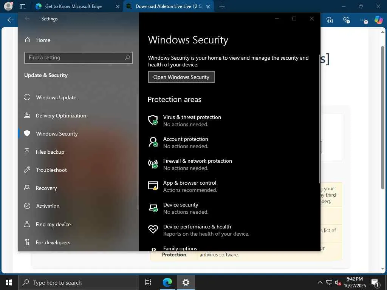The image size is (387, 290).
Task: Click the Activation checkmark icon
Action: (27, 206)
